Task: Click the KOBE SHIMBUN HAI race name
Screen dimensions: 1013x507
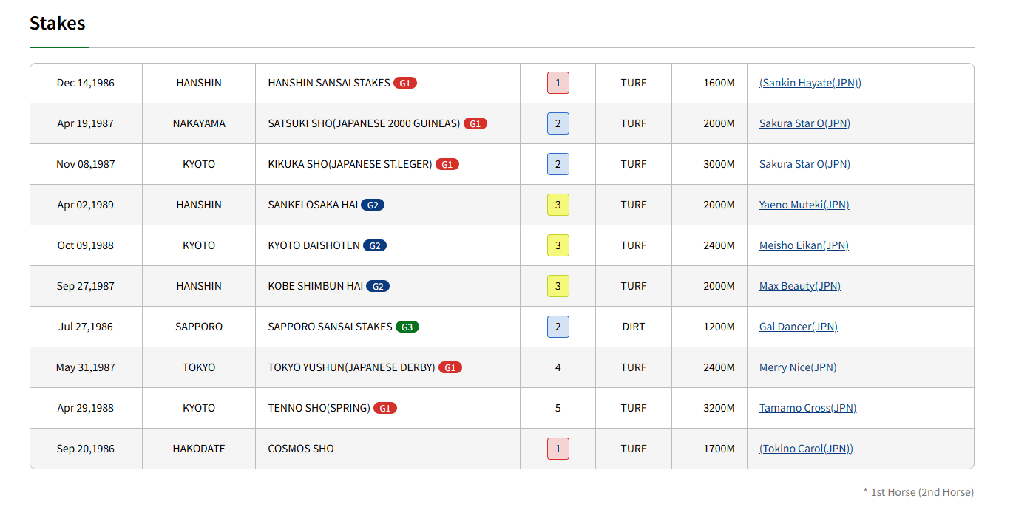Action: point(315,286)
